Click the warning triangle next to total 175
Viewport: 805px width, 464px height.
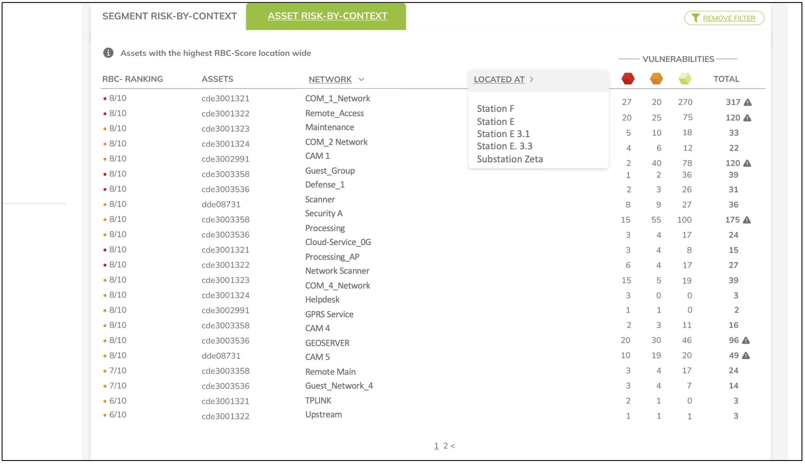(747, 220)
